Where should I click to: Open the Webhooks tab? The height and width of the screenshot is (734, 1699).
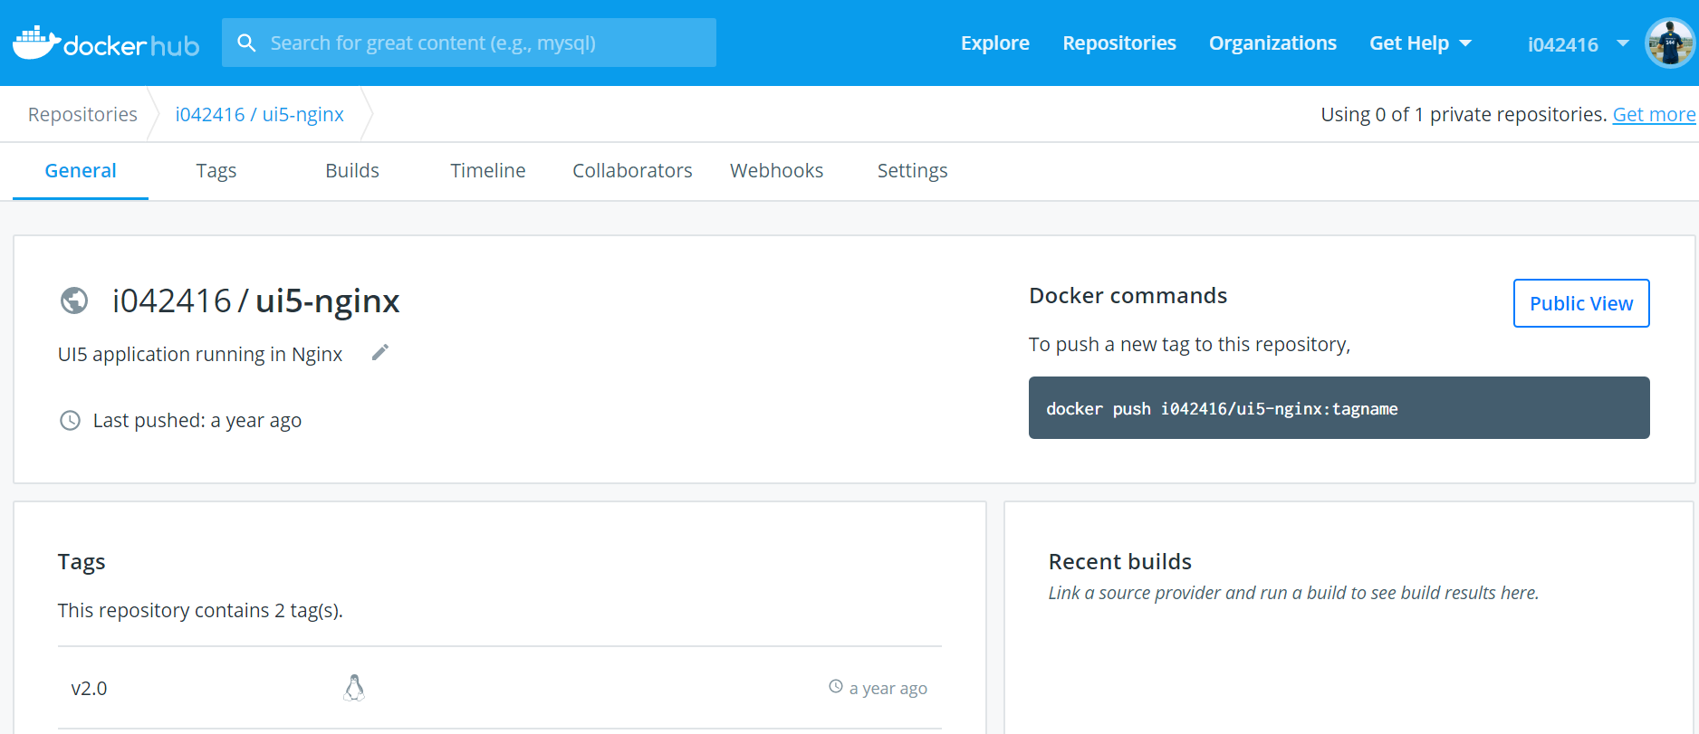[777, 171]
